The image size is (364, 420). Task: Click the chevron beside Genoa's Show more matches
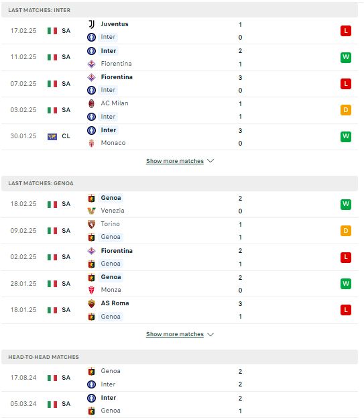210,334
